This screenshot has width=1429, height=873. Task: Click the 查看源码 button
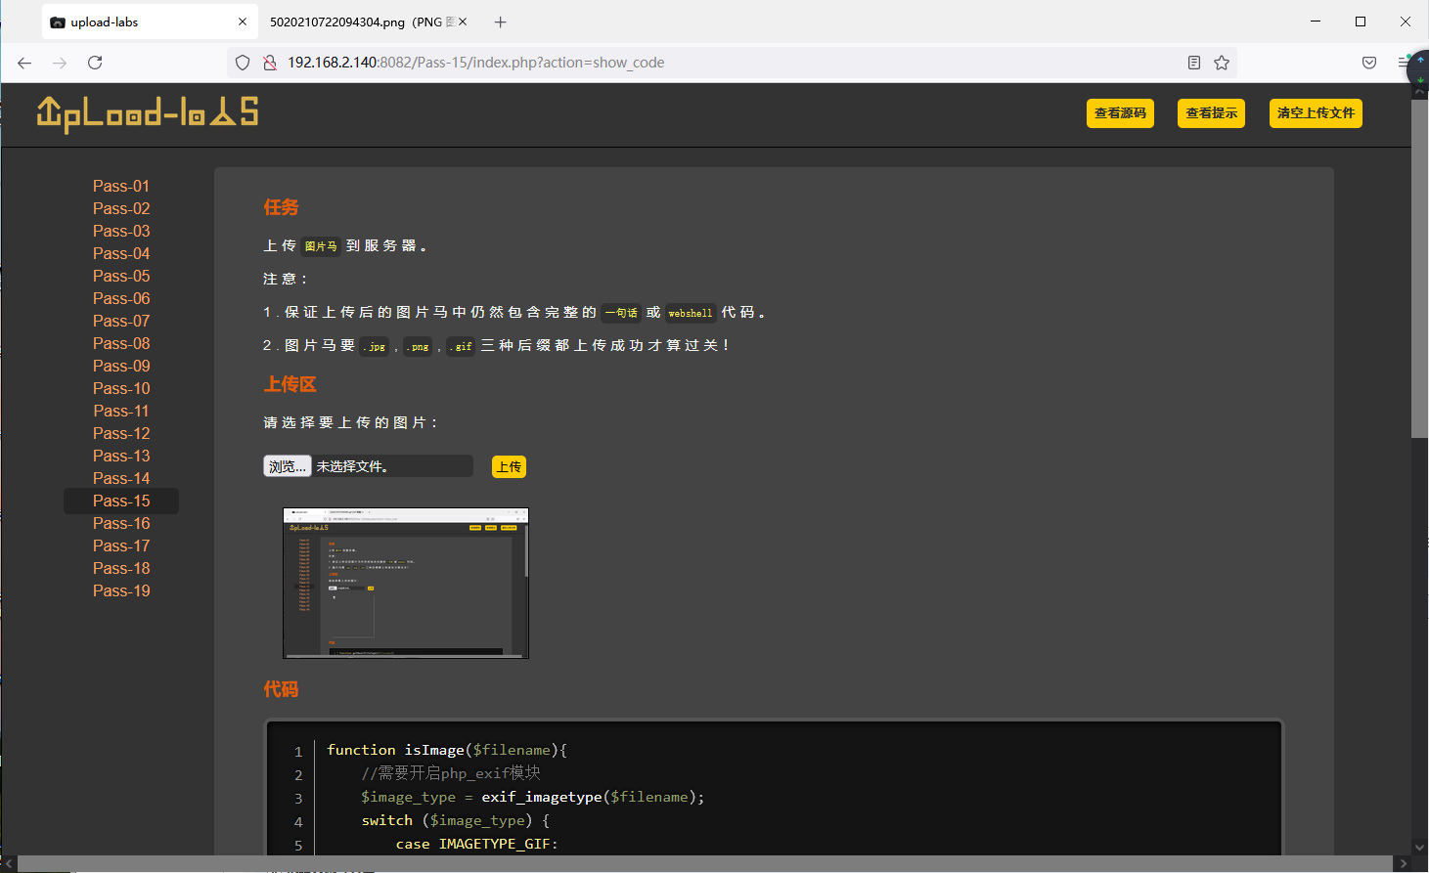click(x=1120, y=113)
